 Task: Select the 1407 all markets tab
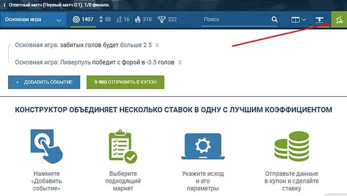pos(83,19)
